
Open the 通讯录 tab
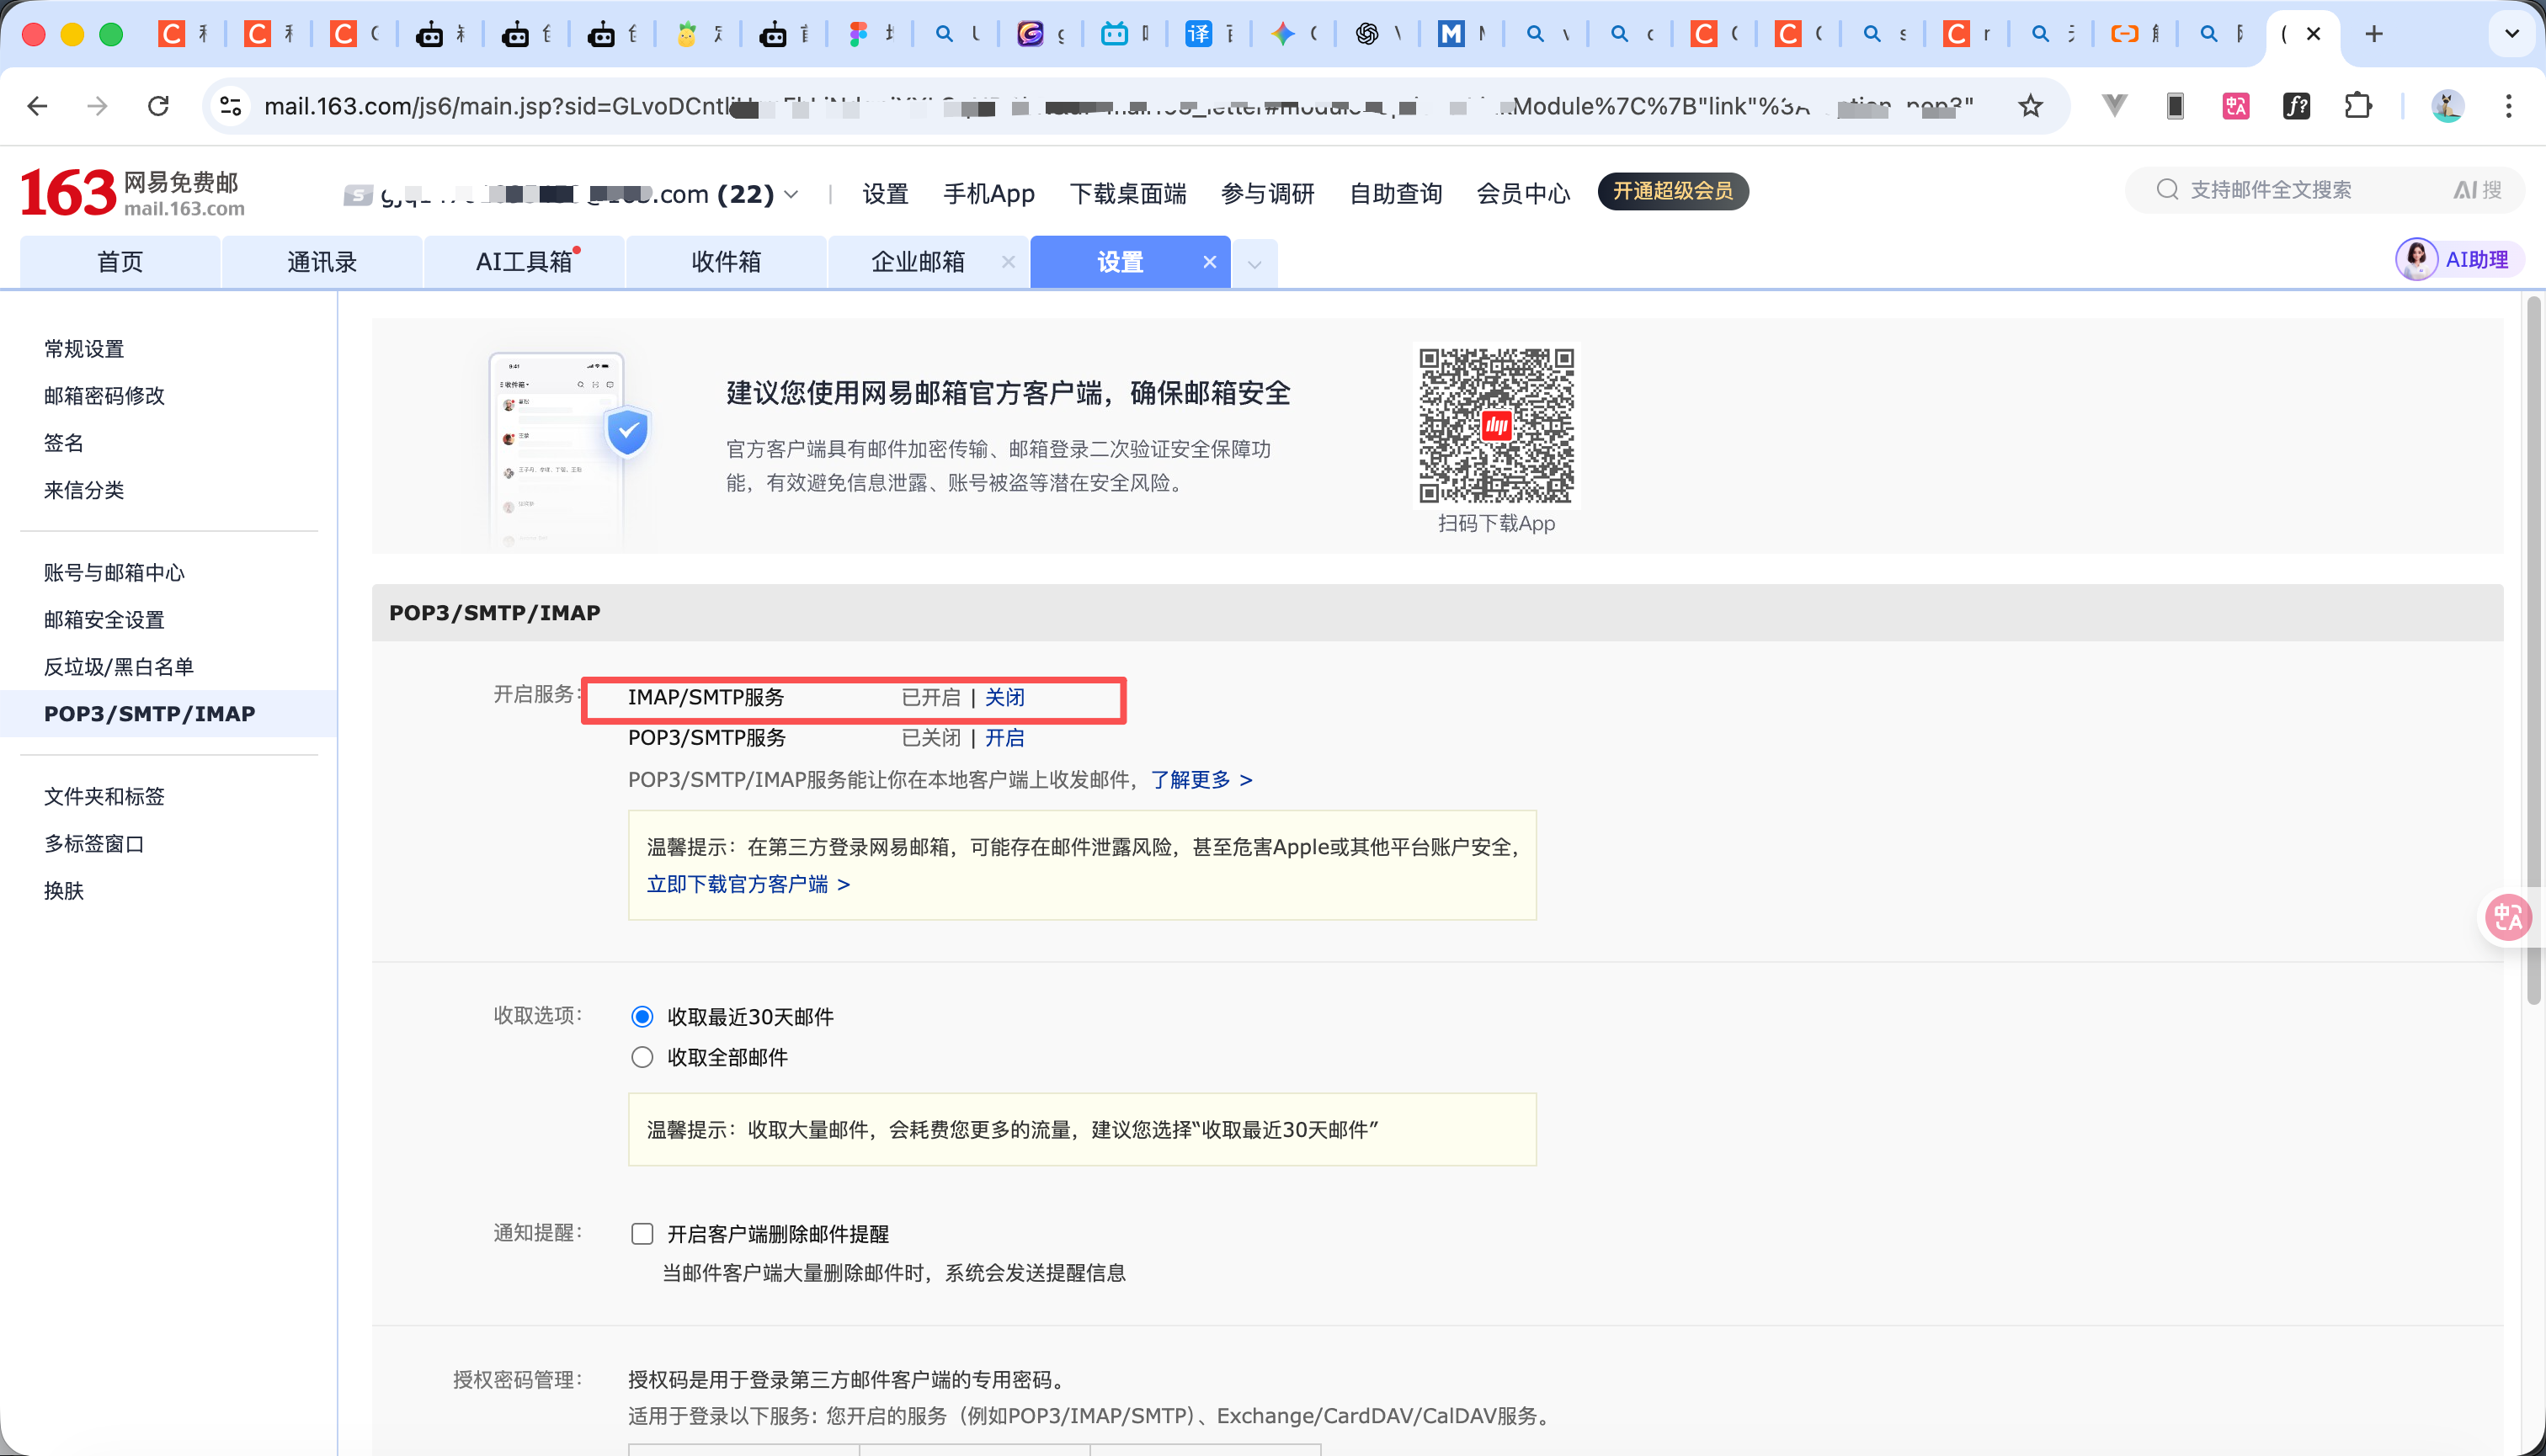click(321, 261)
